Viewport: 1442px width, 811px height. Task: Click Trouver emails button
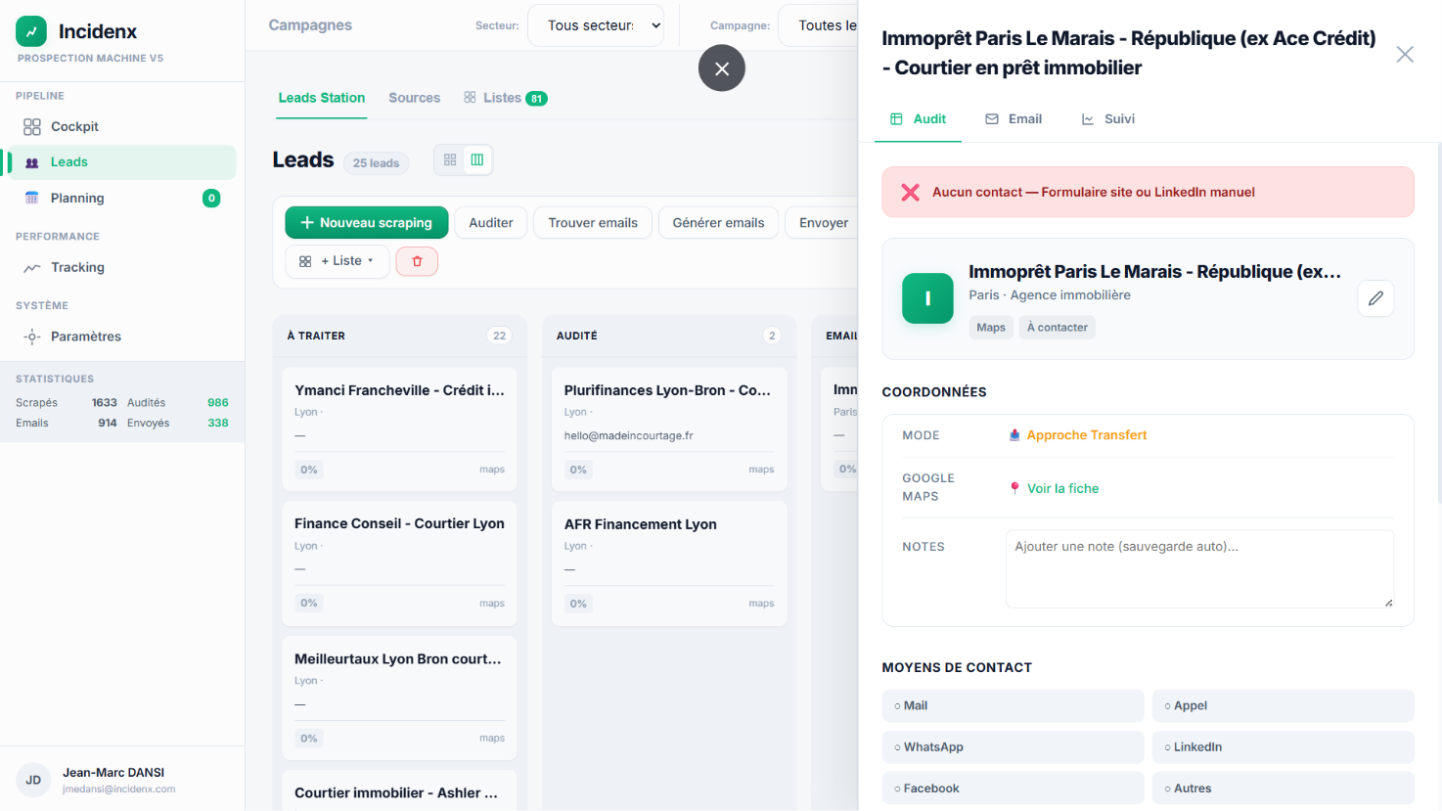click(593, 223)
